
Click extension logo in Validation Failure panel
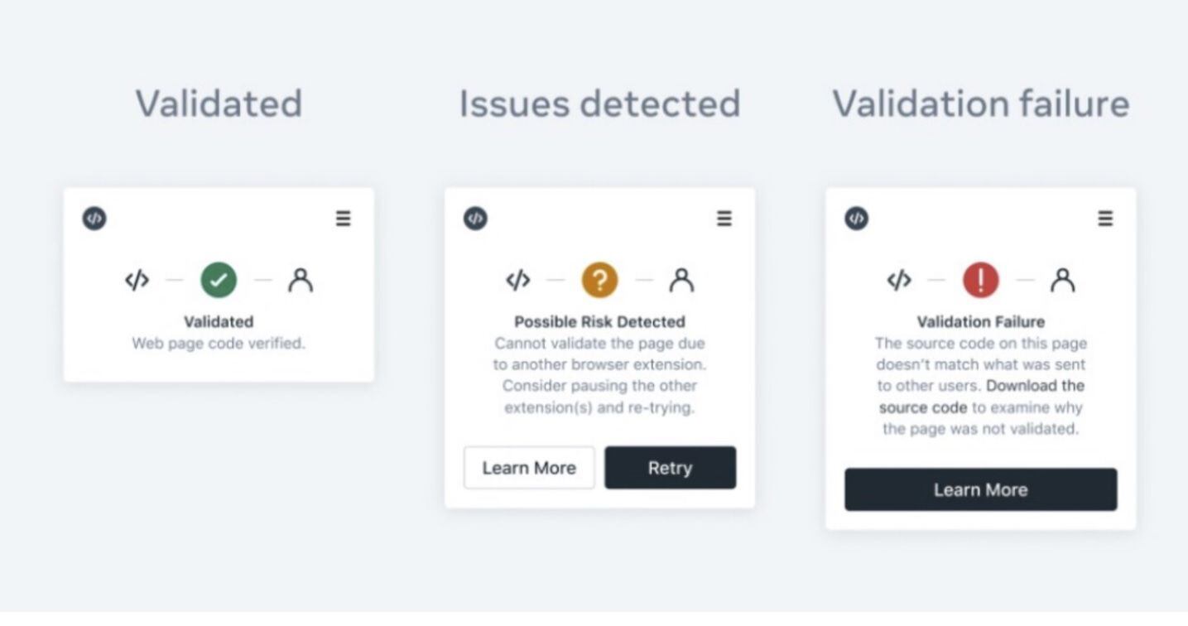tap(857, 219)
